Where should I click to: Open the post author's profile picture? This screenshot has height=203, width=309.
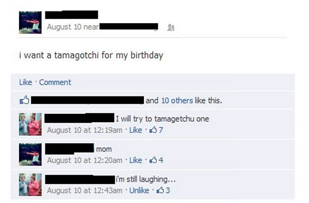(x=30, y=23)
